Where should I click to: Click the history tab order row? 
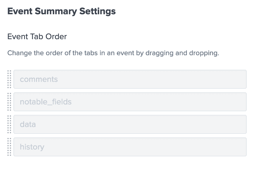pyautogui.click(x=130, y=147)
